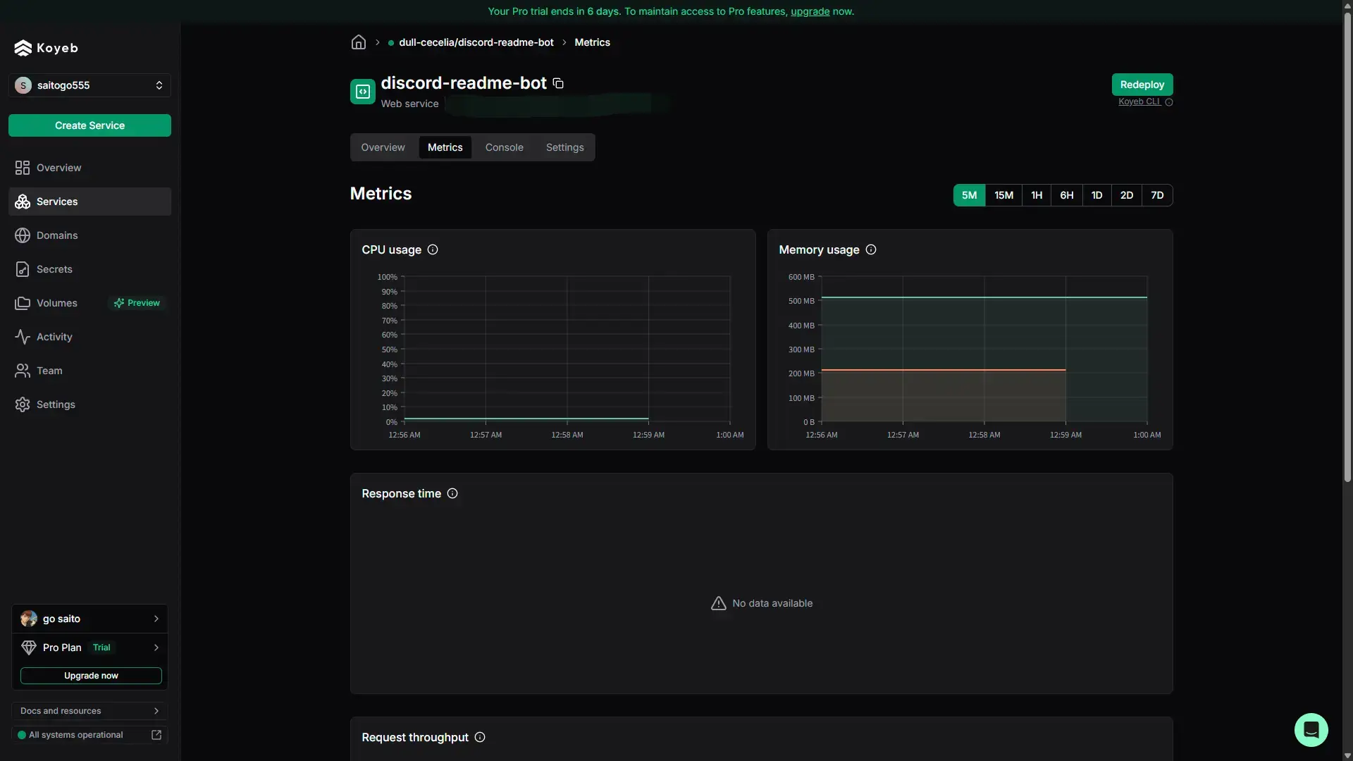Click scrollbar down arrow

coord(1347,756)
